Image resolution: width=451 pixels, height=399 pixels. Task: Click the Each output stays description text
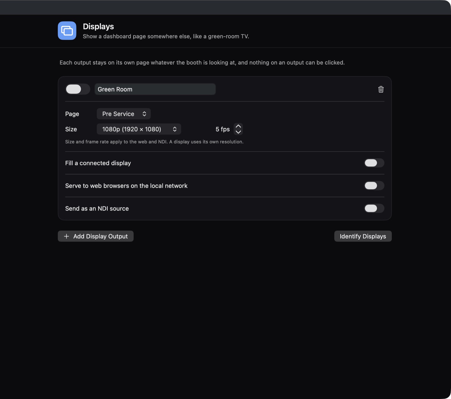click(202, 63)
